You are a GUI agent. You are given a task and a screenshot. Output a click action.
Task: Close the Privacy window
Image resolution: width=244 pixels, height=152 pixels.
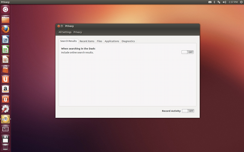pos(59,26)
